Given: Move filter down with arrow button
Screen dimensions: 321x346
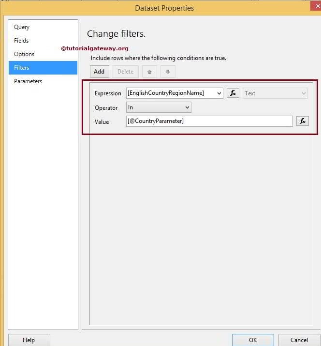Looking at the screenshot, I should (168, 72).
